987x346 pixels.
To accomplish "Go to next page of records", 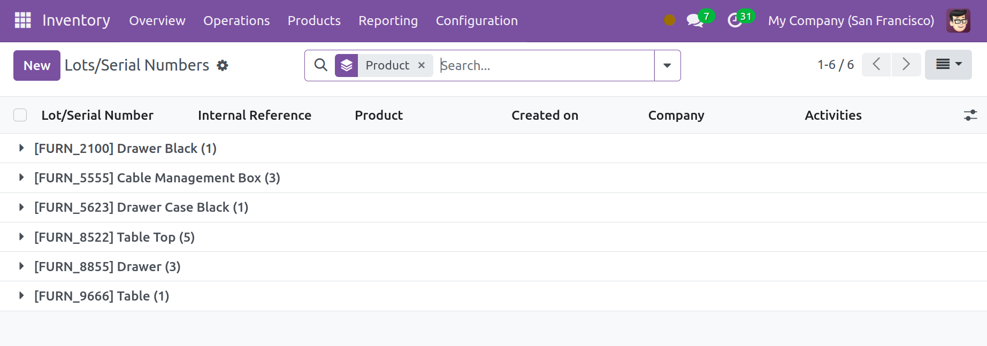I will tap(906, 65).
